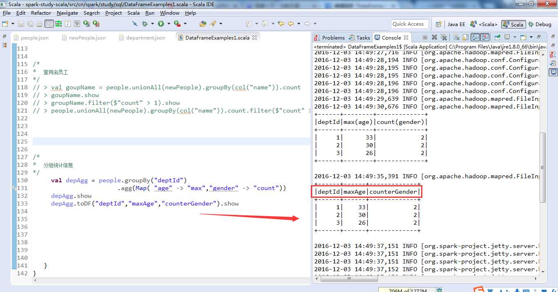The image size is (558, 292).
Task: Click the editor area Restore icon at left
Action: click(x=4, y=37)
